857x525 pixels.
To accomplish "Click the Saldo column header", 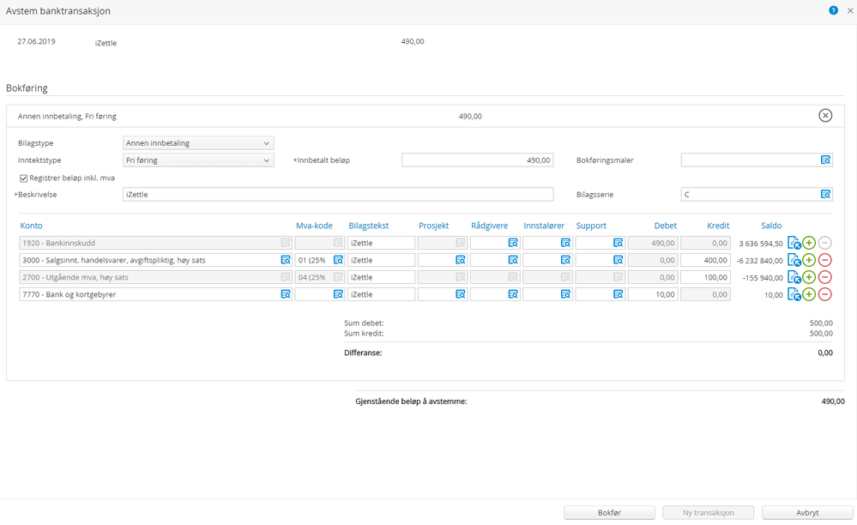I will pyautogui.click(x=770, y=226).
